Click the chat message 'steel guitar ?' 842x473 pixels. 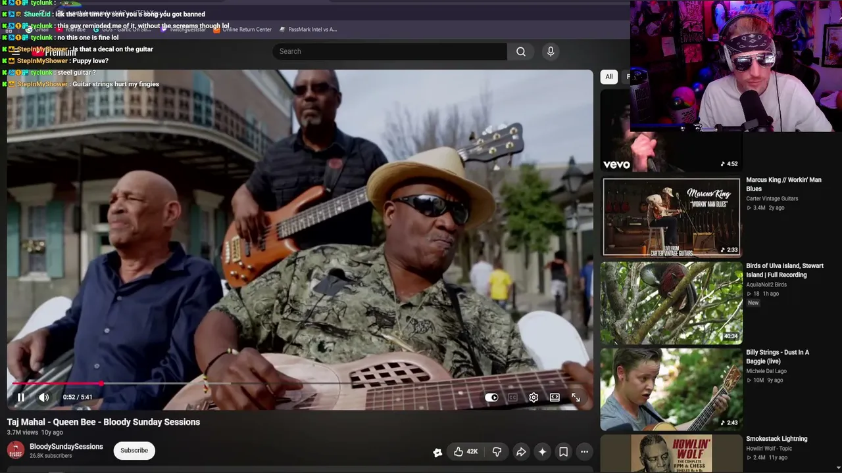76,72
